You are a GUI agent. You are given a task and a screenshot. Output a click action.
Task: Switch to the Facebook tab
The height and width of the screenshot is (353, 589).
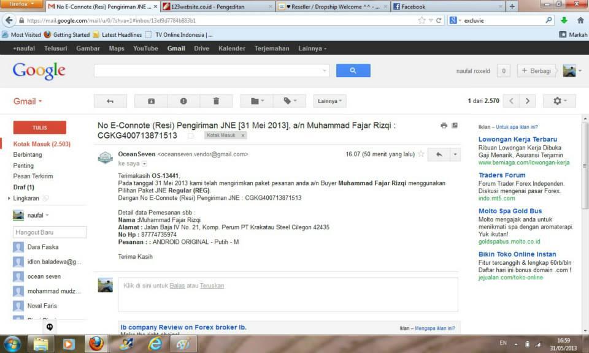coord(448,6)
